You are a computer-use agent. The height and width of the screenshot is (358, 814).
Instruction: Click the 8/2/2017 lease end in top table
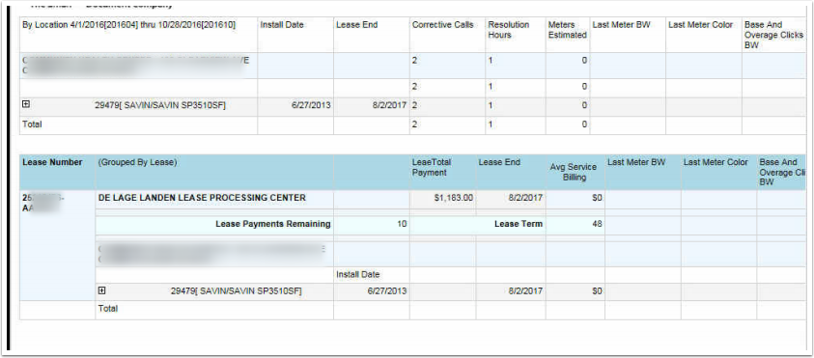pyautogui.click(x=389, y=105)
